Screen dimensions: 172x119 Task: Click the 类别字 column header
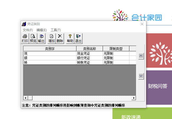[x=50, y=49]
